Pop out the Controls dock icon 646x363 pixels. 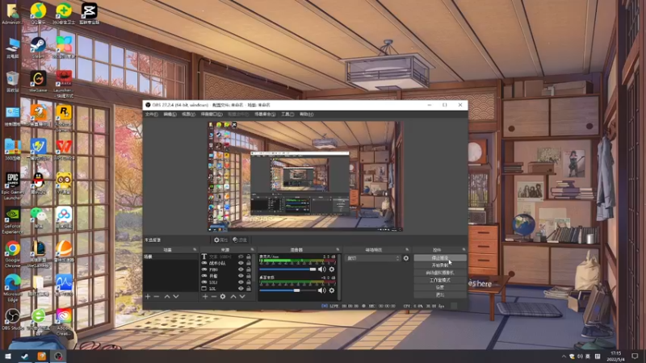464,250
